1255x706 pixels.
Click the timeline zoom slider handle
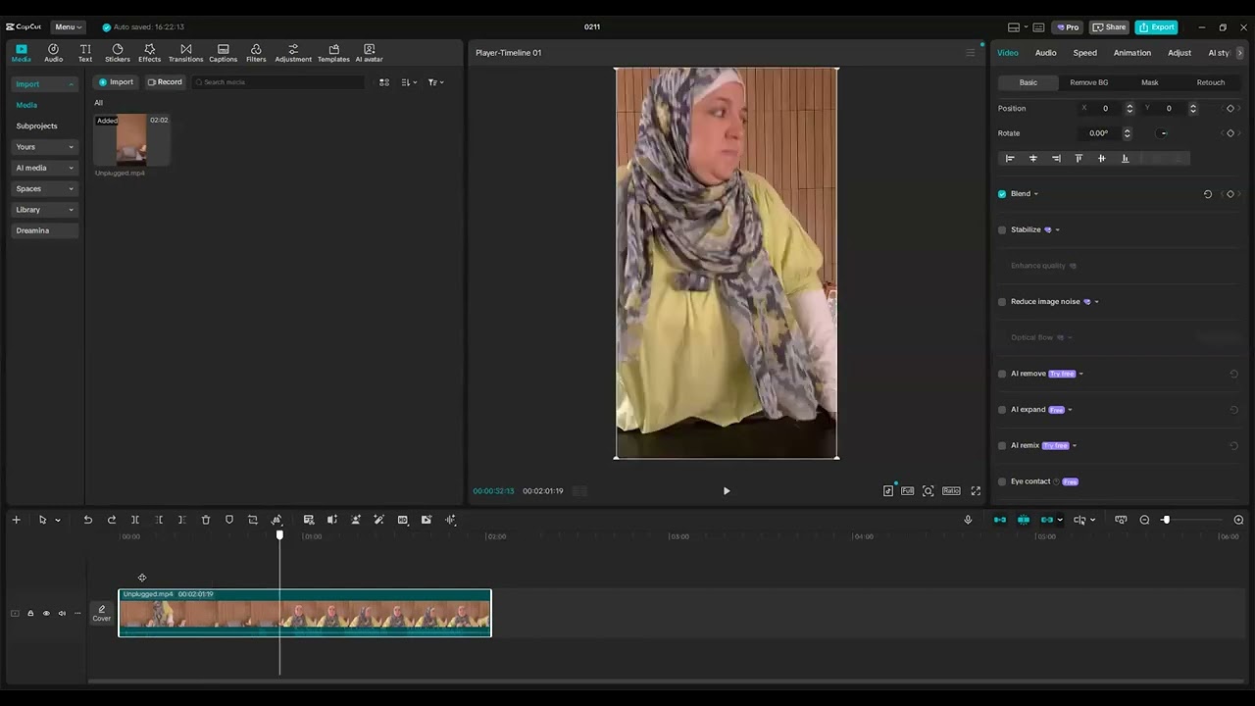pyautogui.click(x=1166, y=520)
